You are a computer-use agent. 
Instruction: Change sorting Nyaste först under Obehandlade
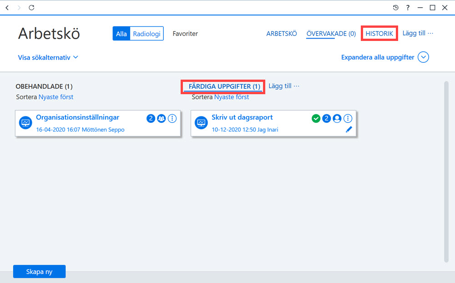point(56,97)
